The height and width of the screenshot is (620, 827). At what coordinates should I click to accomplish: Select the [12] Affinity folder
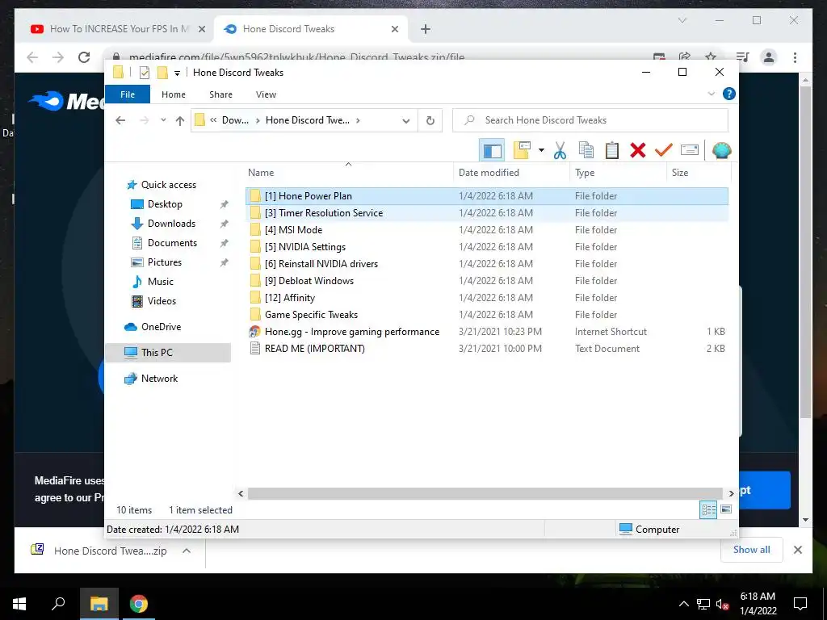(x=487, y=297)
